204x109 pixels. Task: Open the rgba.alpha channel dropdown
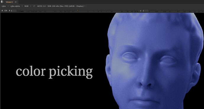tap(17, 6)
